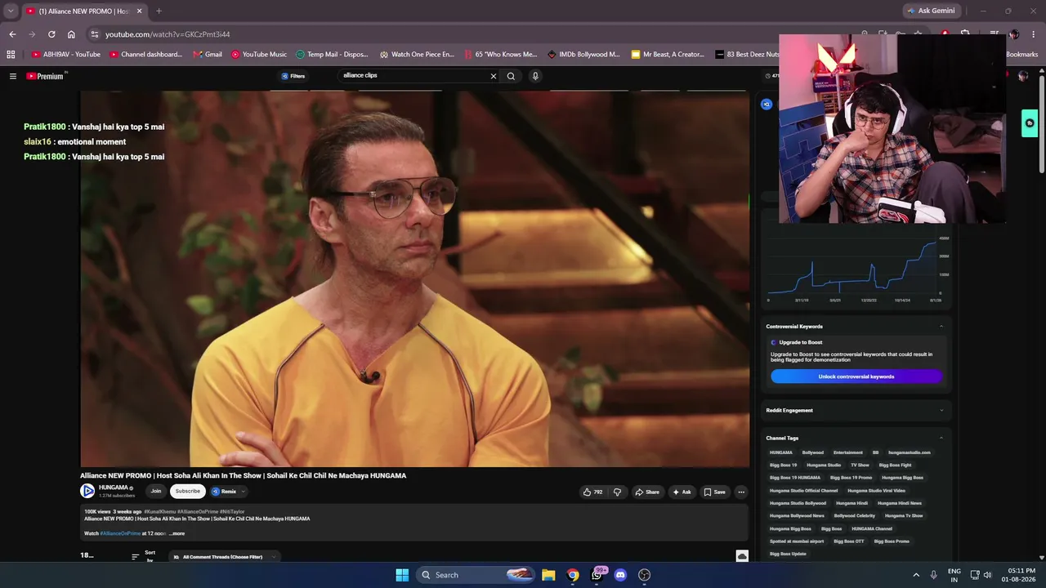Select the 'Bigg Boss OTT' tag

849,541
